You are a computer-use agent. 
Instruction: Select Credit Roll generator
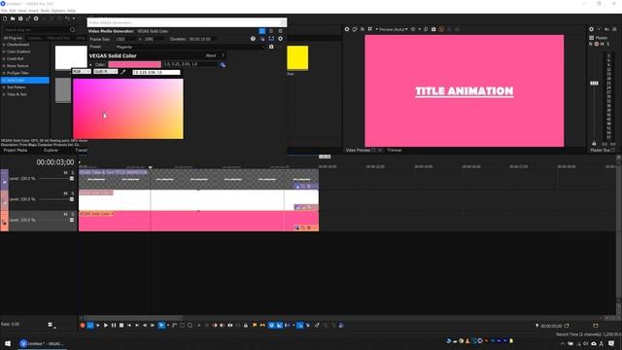(16, 58)
